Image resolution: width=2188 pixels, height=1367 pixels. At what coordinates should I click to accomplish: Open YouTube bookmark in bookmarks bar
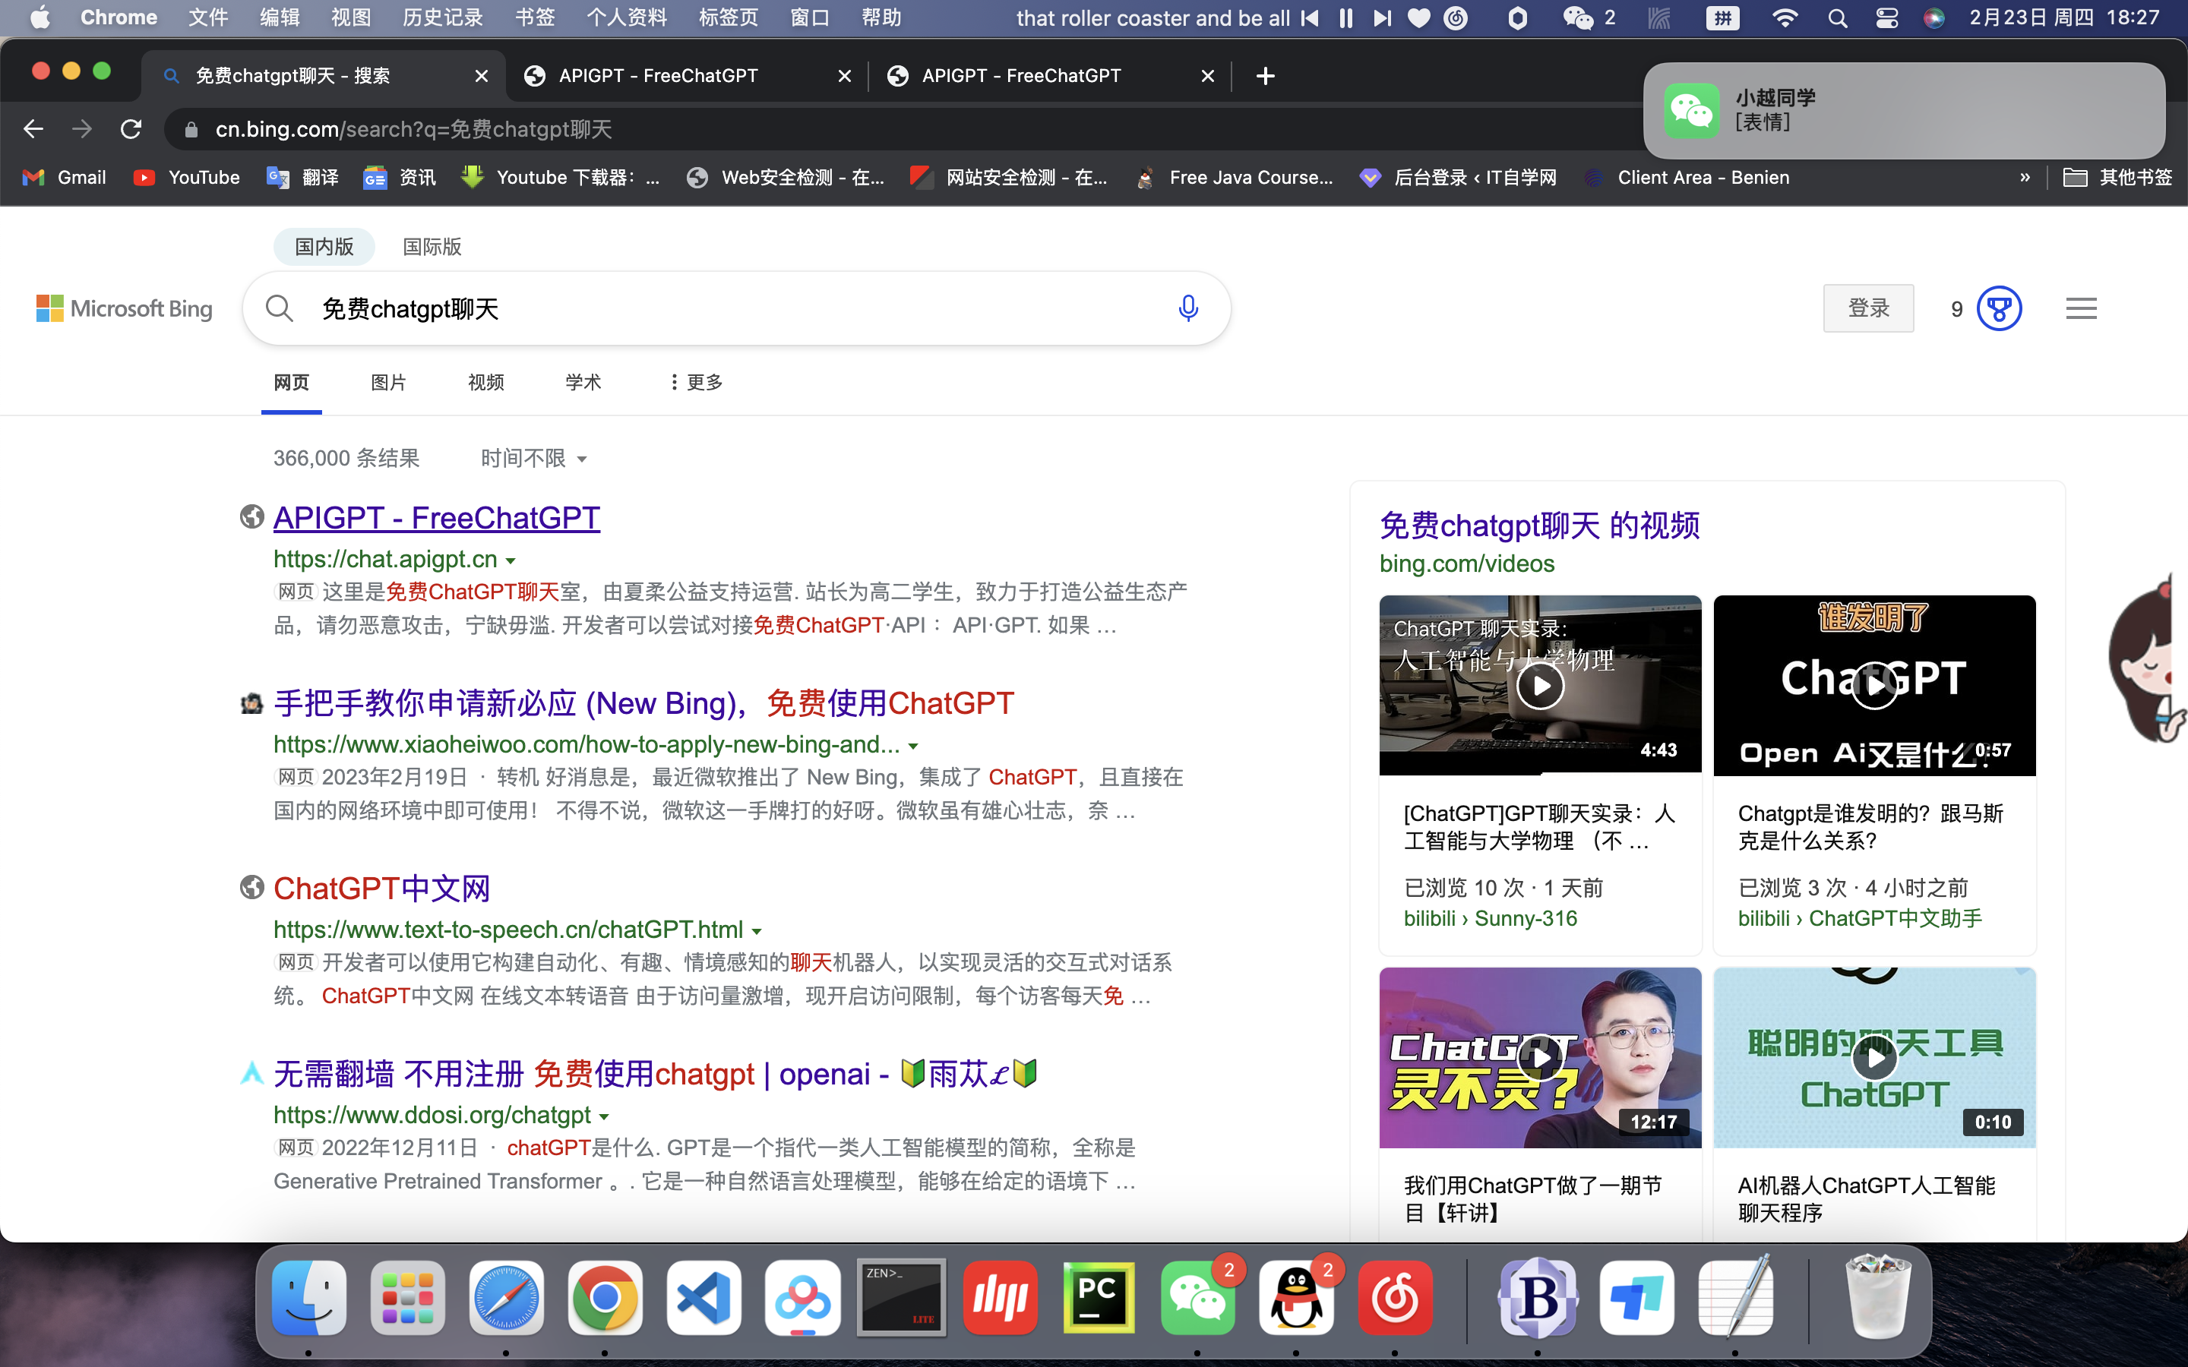pyautogui.click(x=186, y=177)
